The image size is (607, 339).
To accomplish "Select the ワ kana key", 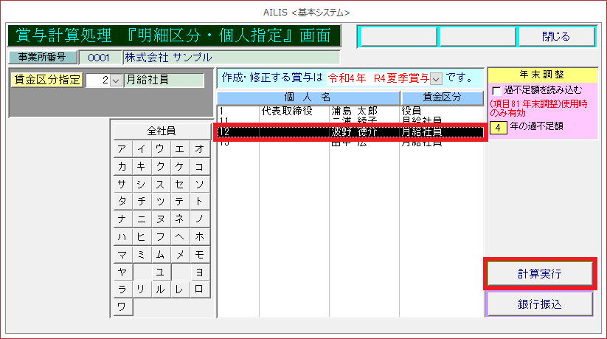I will [122, 307].
